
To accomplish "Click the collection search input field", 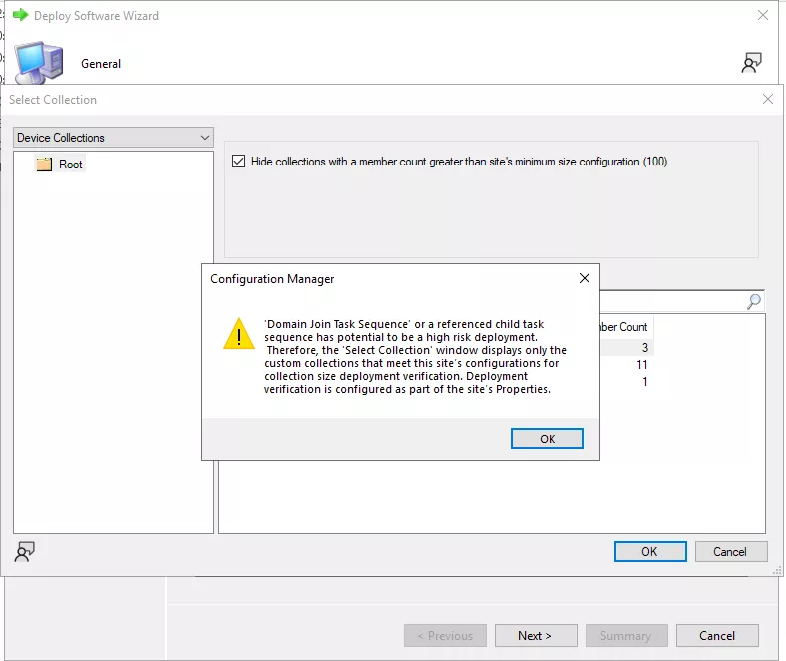I will 671,302.
